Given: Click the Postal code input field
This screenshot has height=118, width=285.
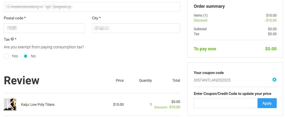Looking at the screenshot, I should pos(44,28).
